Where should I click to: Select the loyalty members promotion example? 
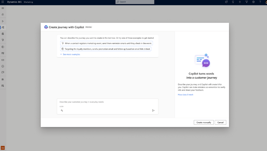[105, 49]
